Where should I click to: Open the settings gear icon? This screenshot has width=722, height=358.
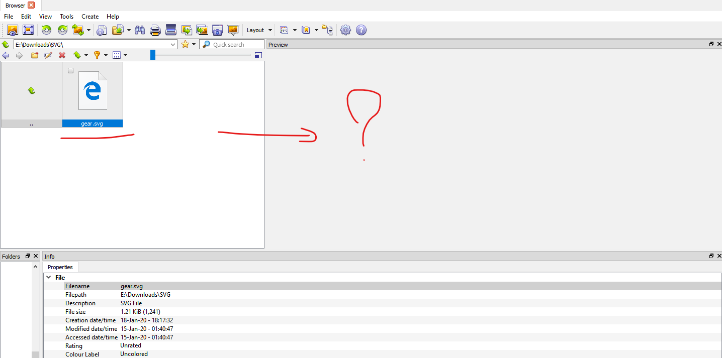(x=345, y=30)
